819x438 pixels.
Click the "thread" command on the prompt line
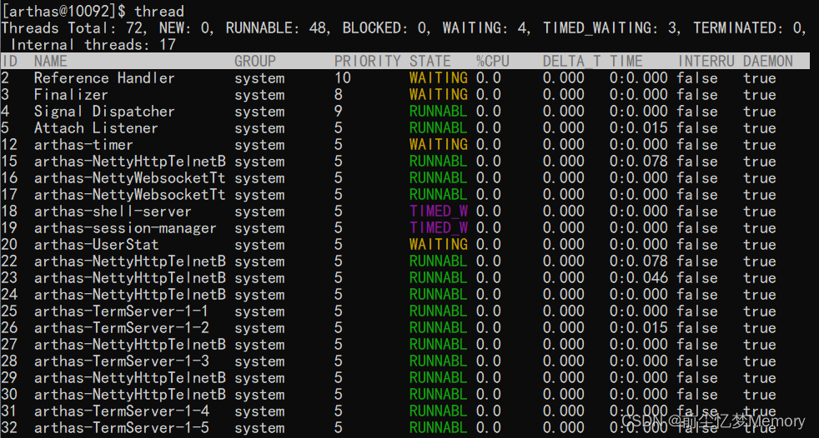coord(159,11)
